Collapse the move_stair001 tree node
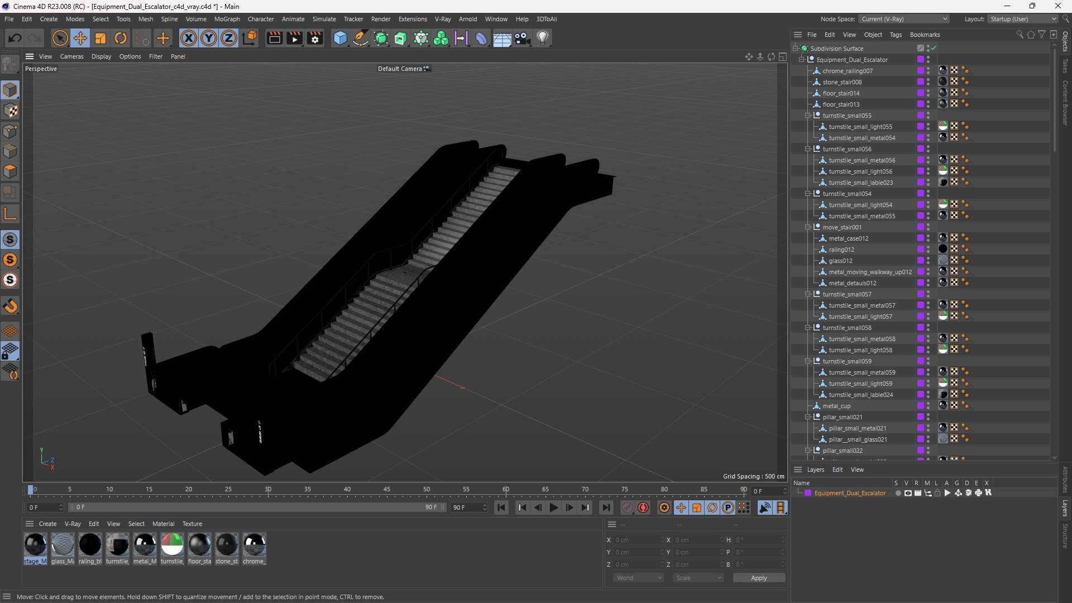The width and height of the screenshot is (1072, 603). 808,227
